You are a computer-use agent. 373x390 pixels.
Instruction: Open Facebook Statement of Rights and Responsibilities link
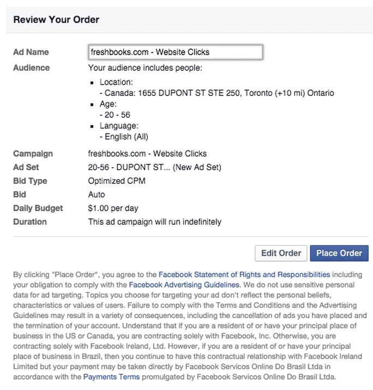(x=244, y=274)
